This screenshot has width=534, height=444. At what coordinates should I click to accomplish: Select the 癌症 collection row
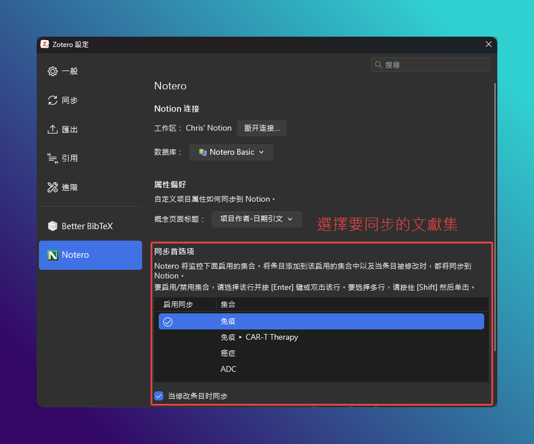coord(321,353)
